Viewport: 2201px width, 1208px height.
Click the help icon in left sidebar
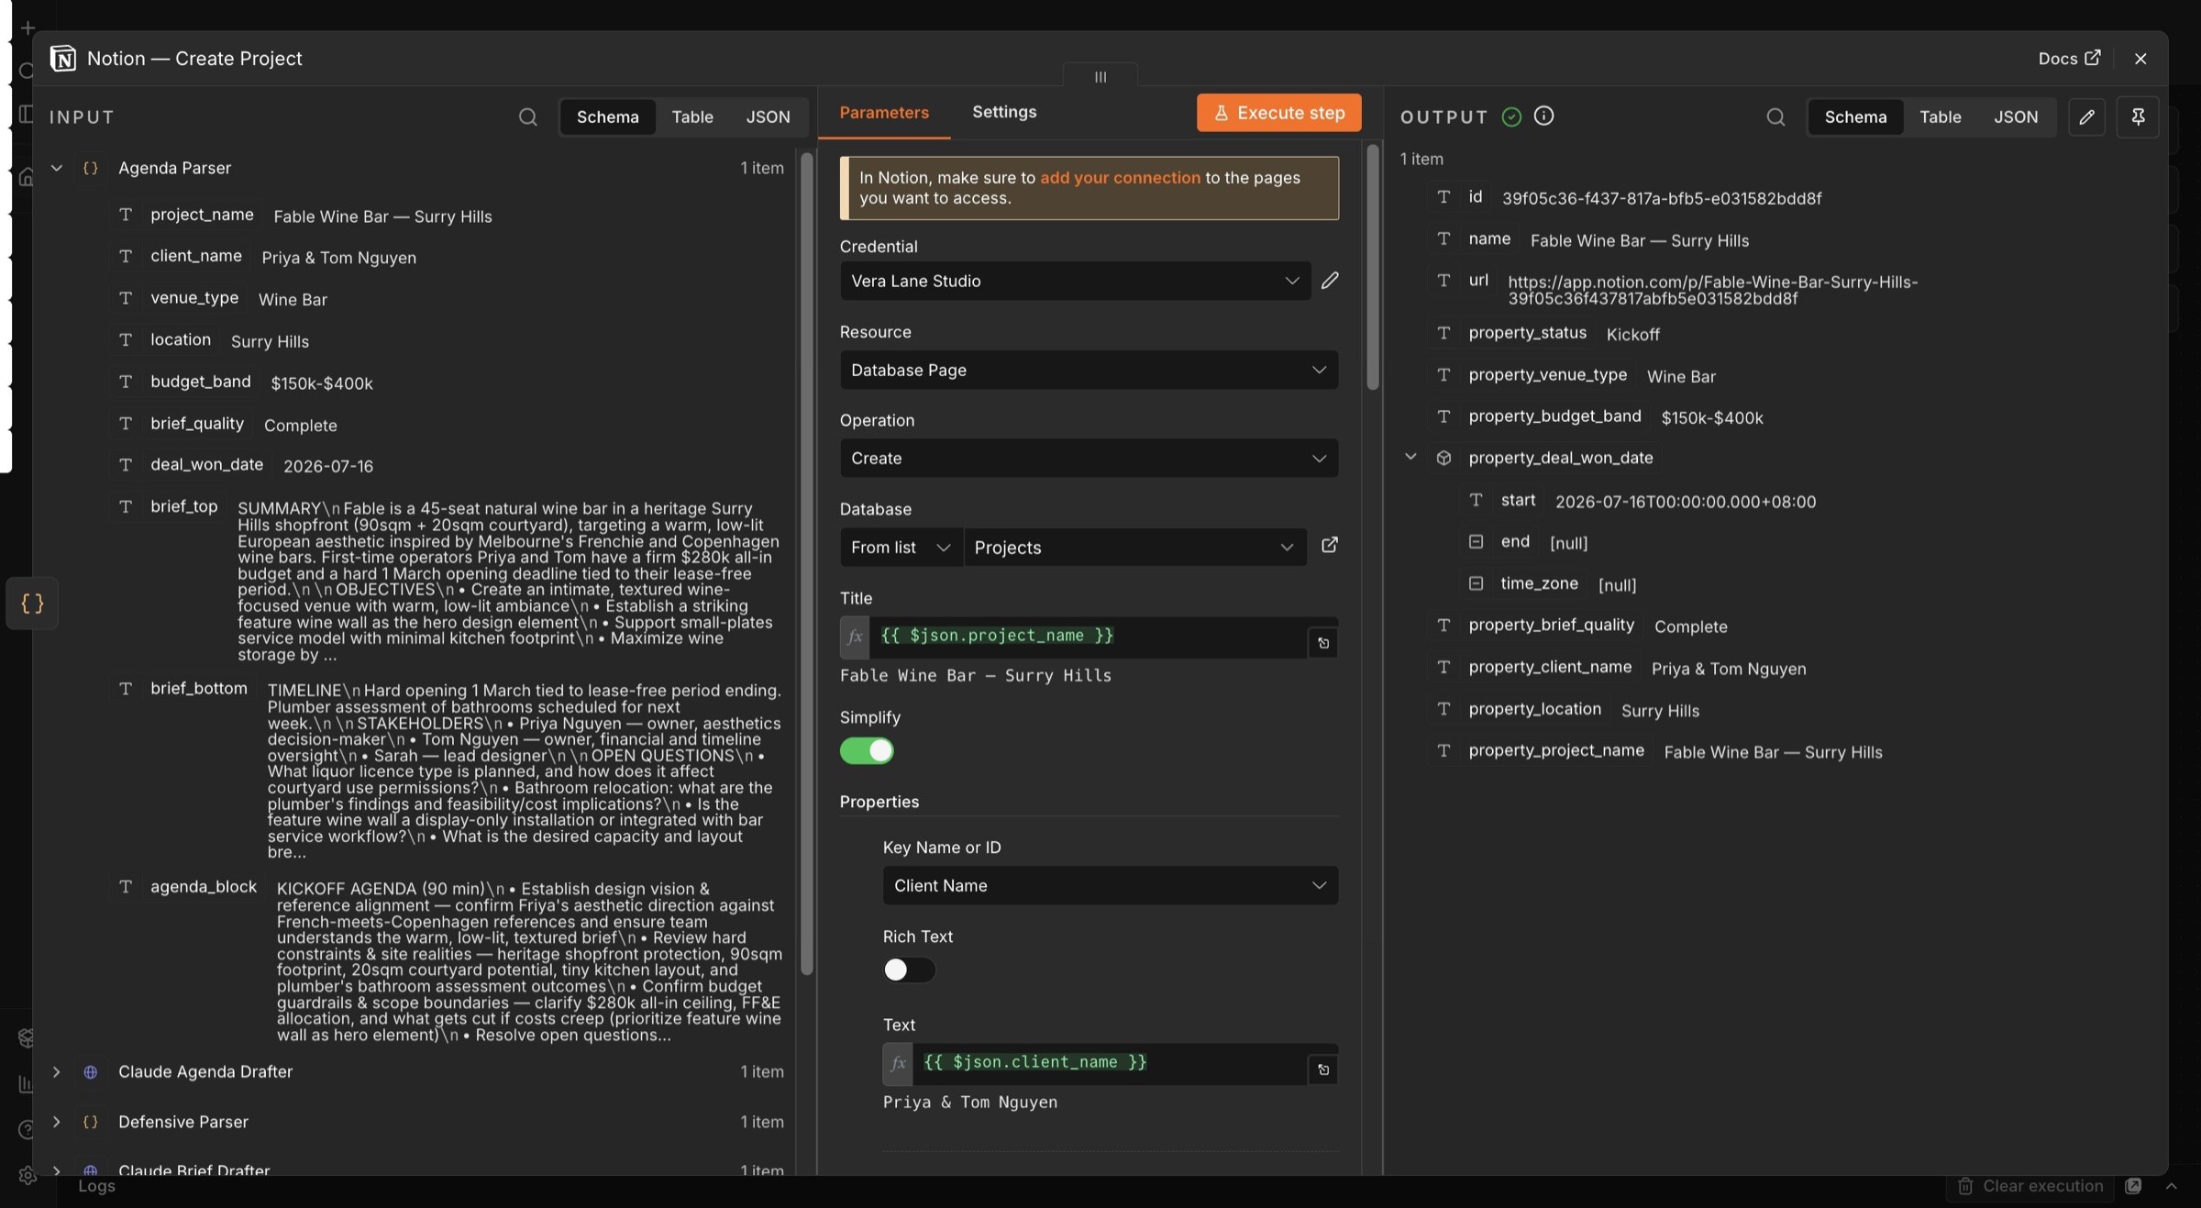pyautogui.click(x=27, y=1129)
